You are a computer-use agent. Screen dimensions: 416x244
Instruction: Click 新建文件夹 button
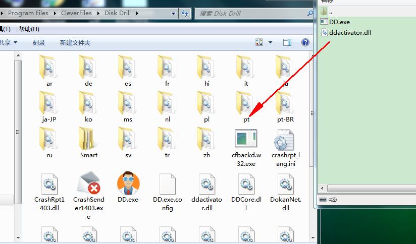click(75, 42)
